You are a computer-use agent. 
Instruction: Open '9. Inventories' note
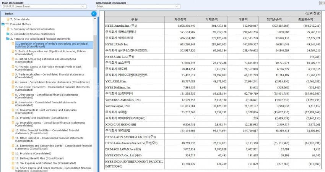[46, 104]
